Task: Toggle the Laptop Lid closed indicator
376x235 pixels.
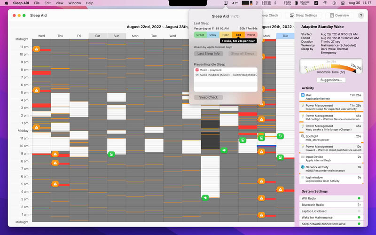Action: click(359, 211)
